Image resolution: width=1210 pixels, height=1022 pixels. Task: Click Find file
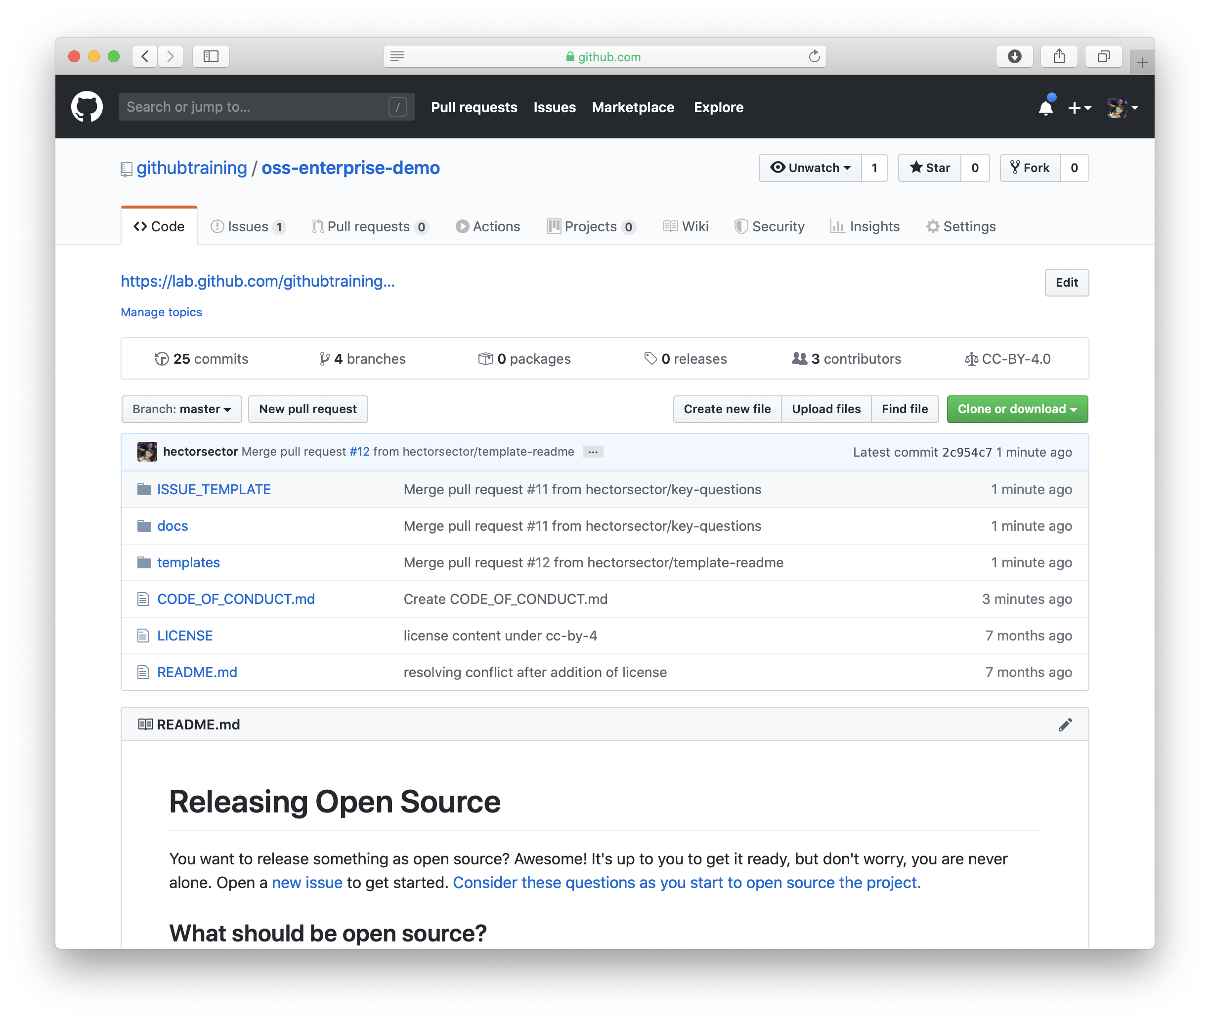pyautogui.click(x=905, y=409)
